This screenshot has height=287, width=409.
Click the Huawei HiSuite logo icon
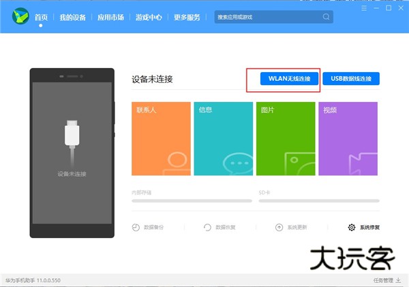tap(20, 16)
